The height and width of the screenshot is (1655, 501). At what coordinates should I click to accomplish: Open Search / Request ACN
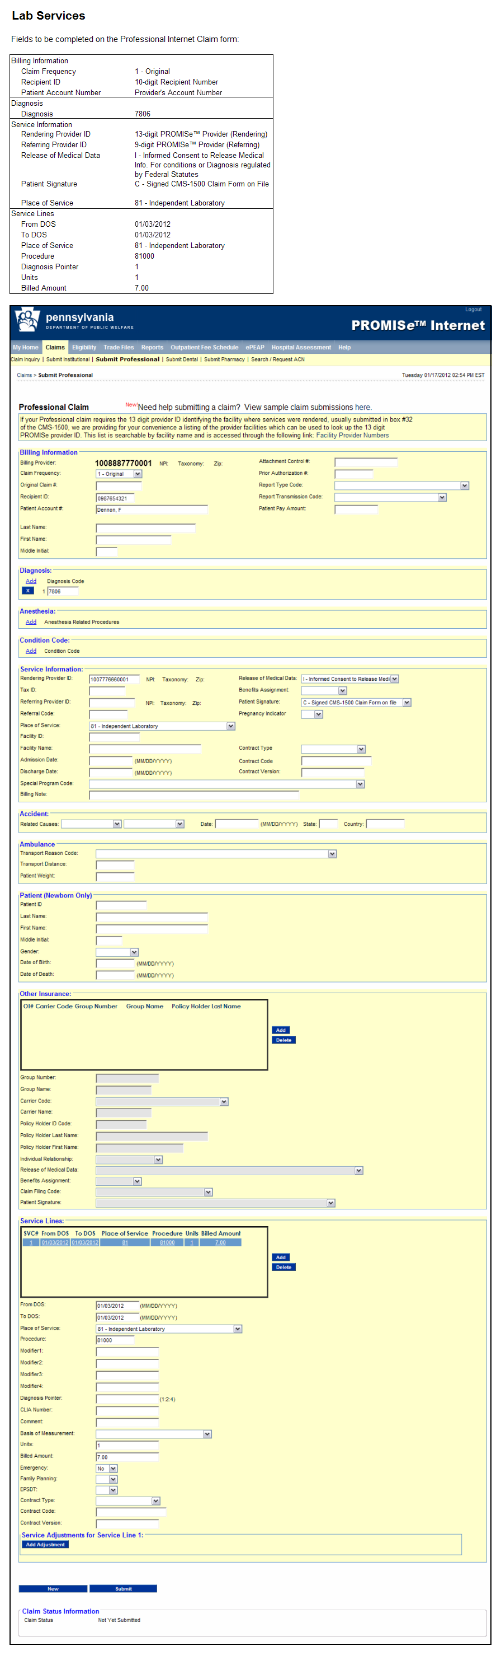click(278, 359)
